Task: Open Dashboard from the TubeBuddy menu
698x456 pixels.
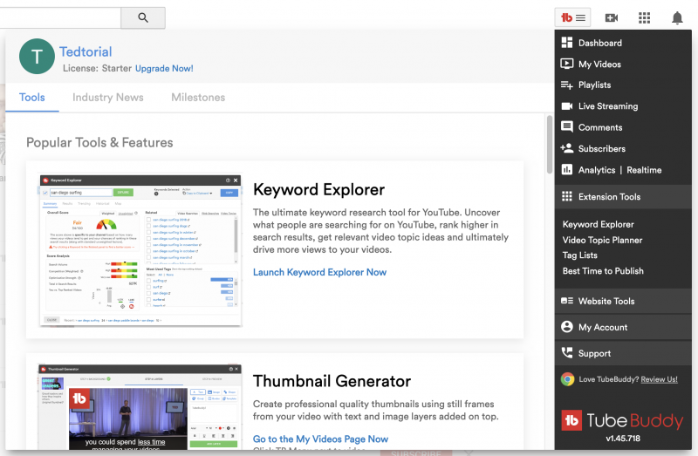Action: point(599,43)
